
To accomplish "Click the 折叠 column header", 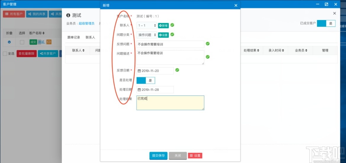I will [9, 33].
